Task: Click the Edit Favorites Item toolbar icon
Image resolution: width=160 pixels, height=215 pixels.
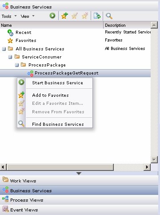Action: click(75, 16)
